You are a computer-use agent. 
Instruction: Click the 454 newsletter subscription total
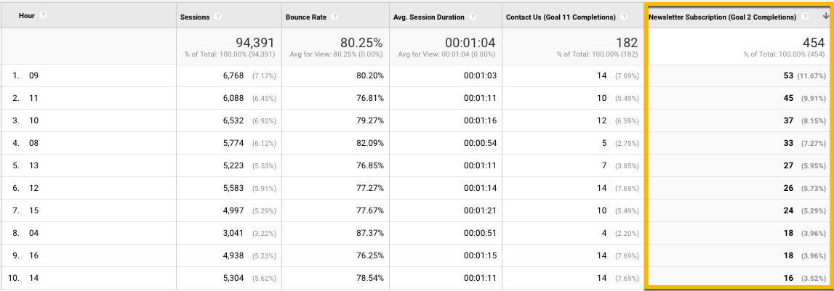tap(813, 44)
